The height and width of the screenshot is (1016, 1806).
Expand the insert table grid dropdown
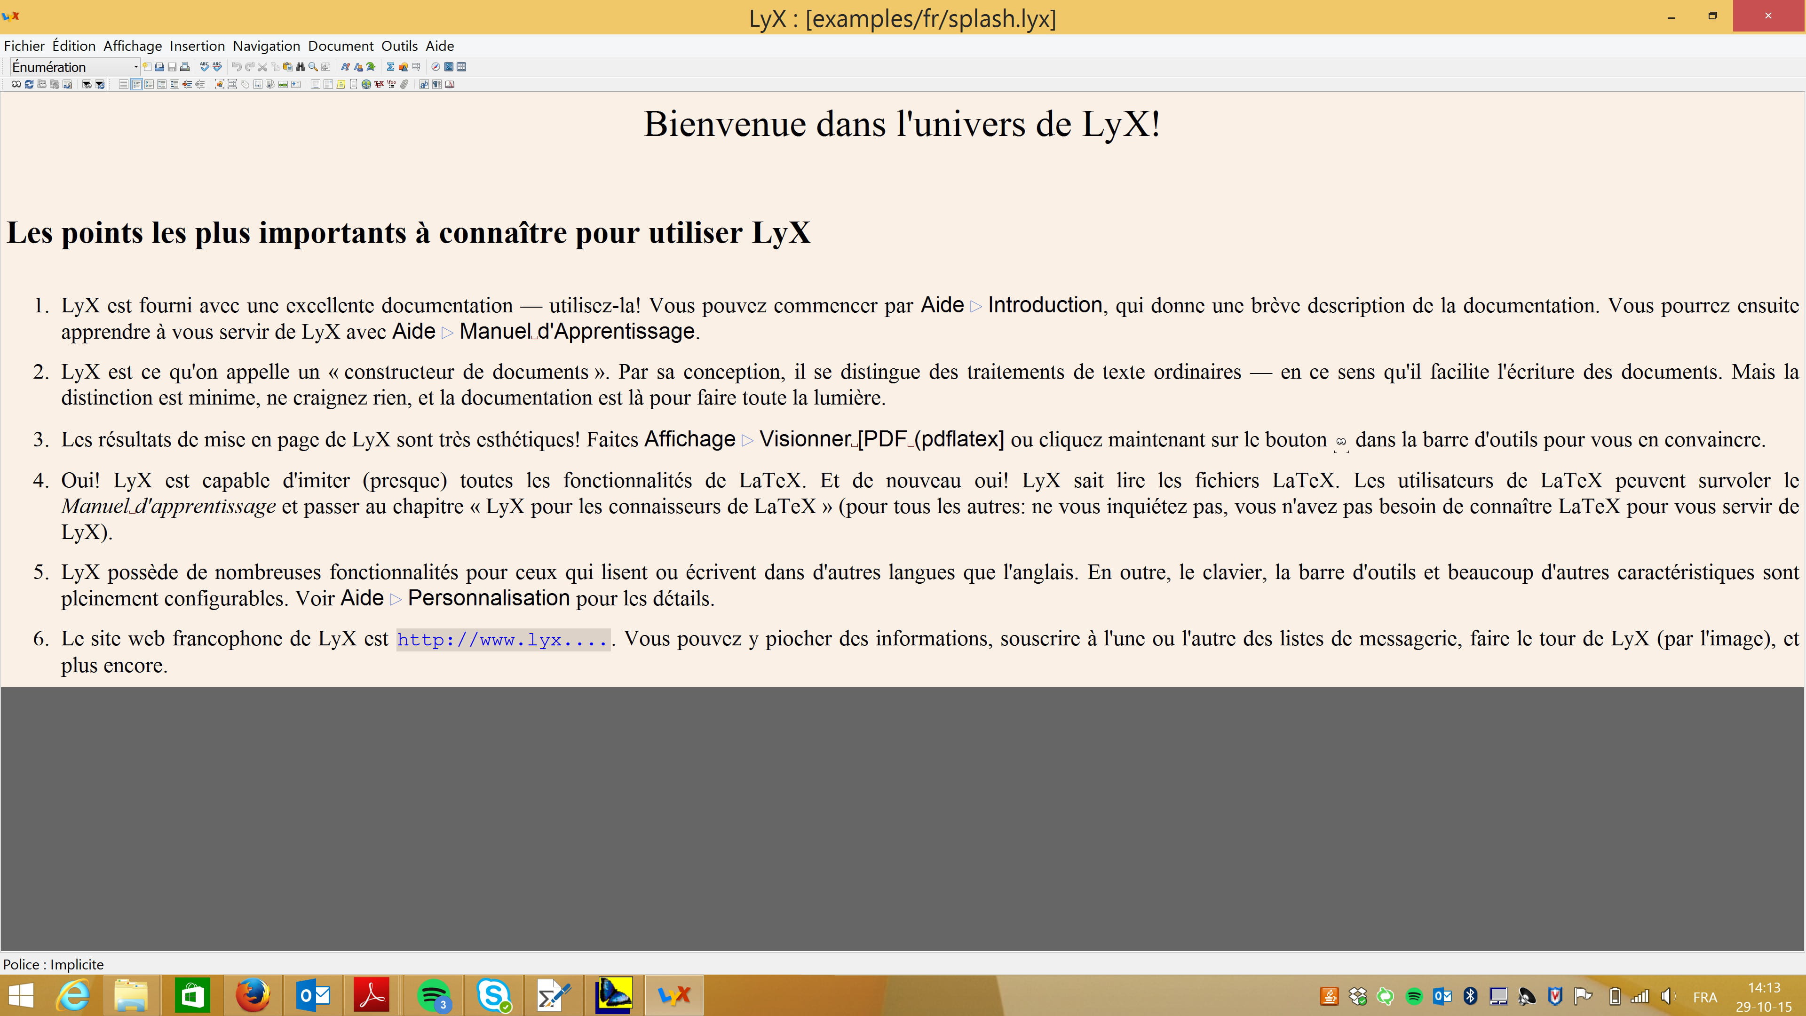pos(416,67)
